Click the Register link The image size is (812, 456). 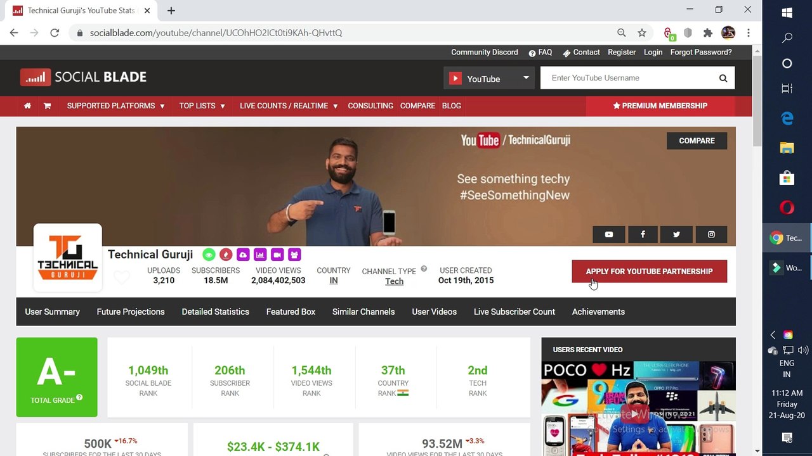(x=622, y=53)
